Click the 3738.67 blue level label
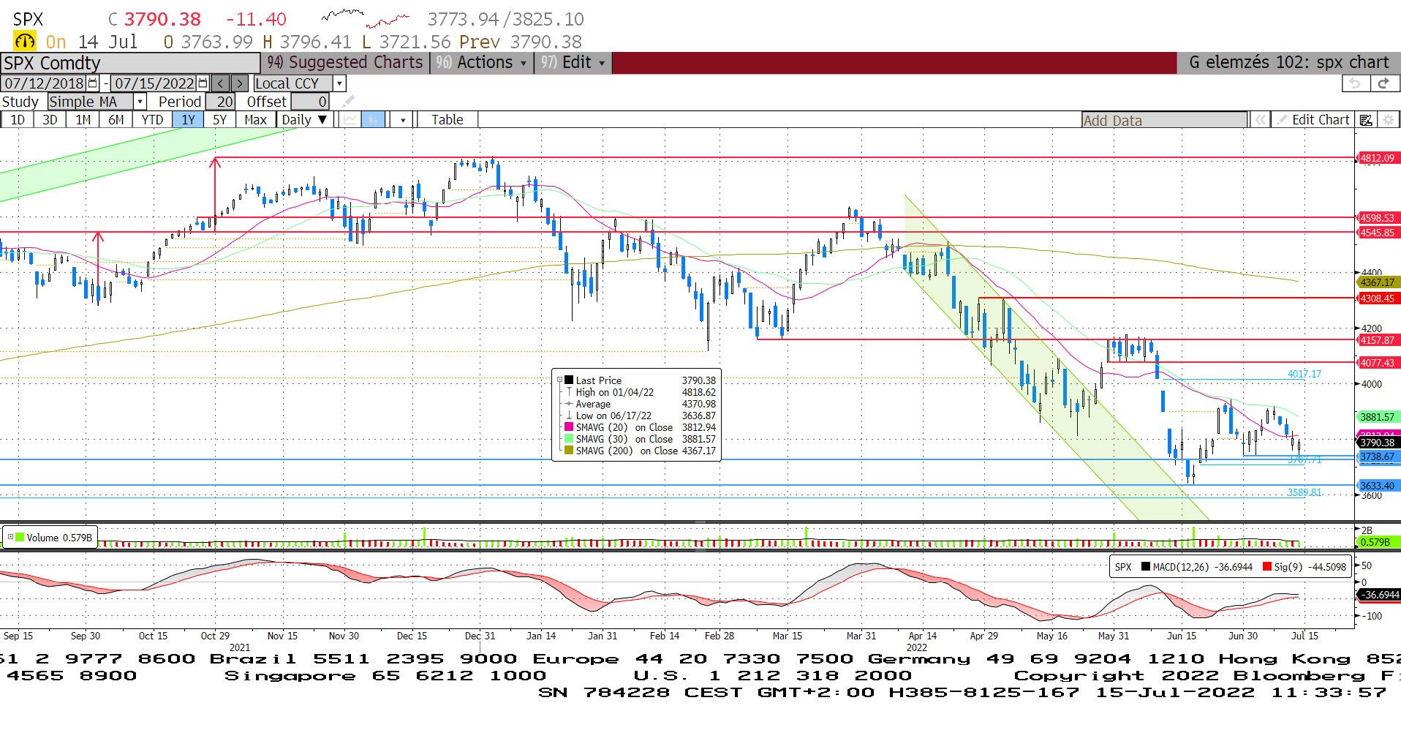Screen dimensions: 1401x733 point(1378,456)
